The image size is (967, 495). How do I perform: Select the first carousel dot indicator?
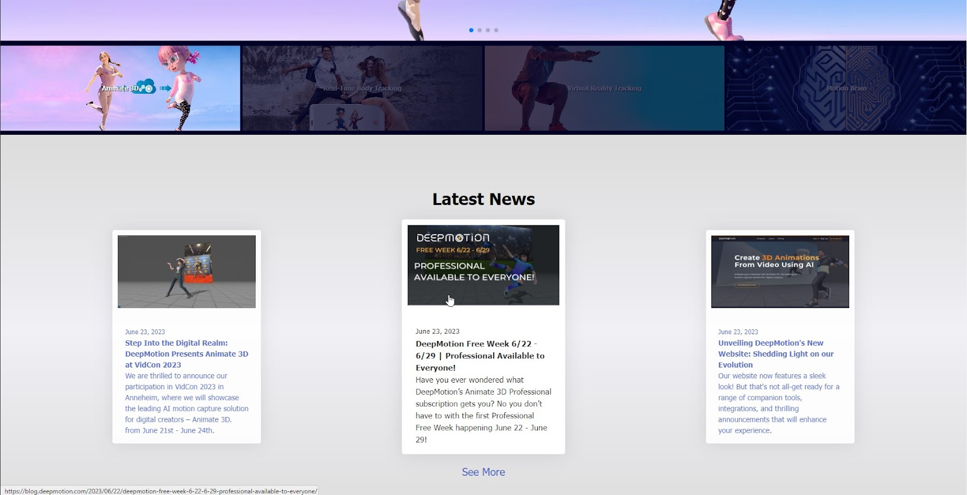click(471, 30)
